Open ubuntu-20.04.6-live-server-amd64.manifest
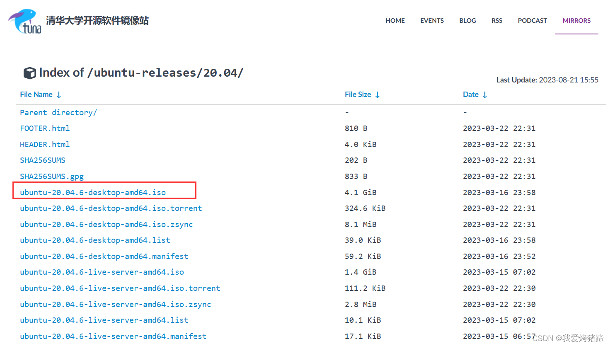610x346 pixels. [113, 336]
